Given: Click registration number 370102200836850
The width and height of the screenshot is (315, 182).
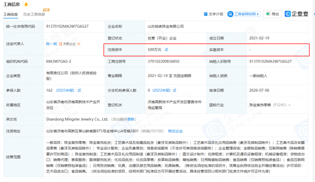Looking at the screenshot, I should pyautogui.click(x=164, y=61).
